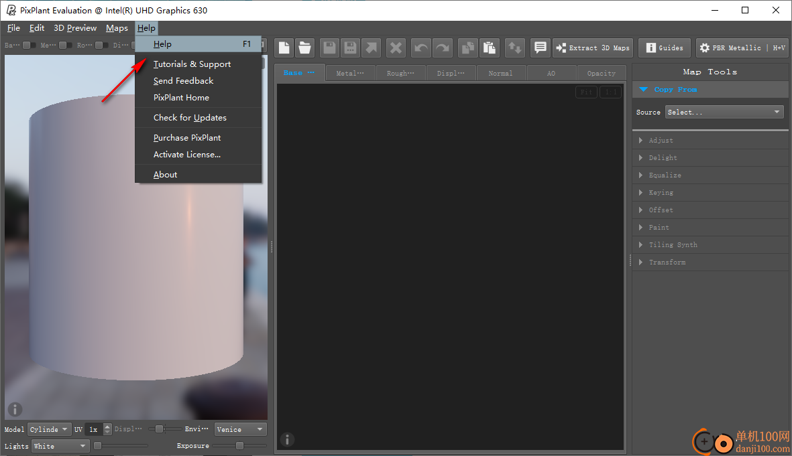792x456 pixels.
Task: Open PixPlant Home menu entry
Action: coord(198,97)
